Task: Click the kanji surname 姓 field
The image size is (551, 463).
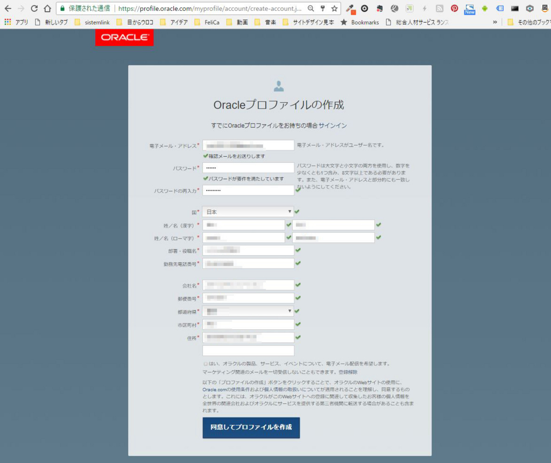Action: pyautogui.click(x=244, y=225)
